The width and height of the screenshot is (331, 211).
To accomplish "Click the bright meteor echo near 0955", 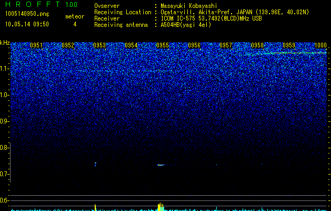I will (x=161, y=165).
